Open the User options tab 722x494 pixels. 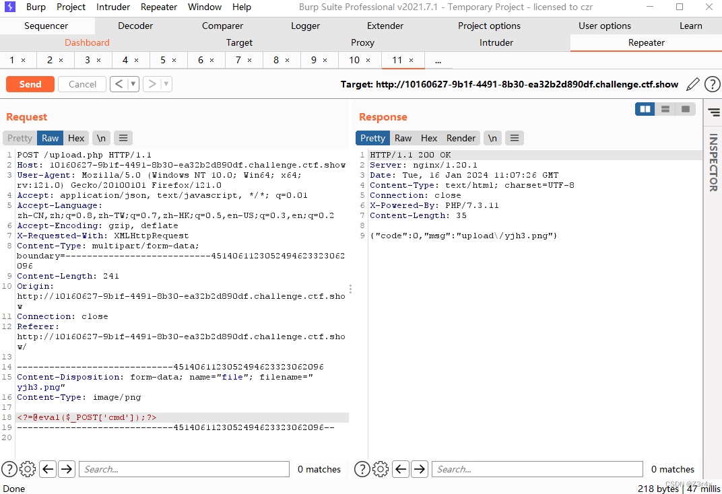tap(605, 26)
